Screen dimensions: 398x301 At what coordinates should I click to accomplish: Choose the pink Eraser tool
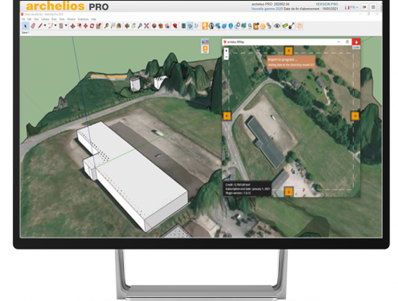point(33,26)
